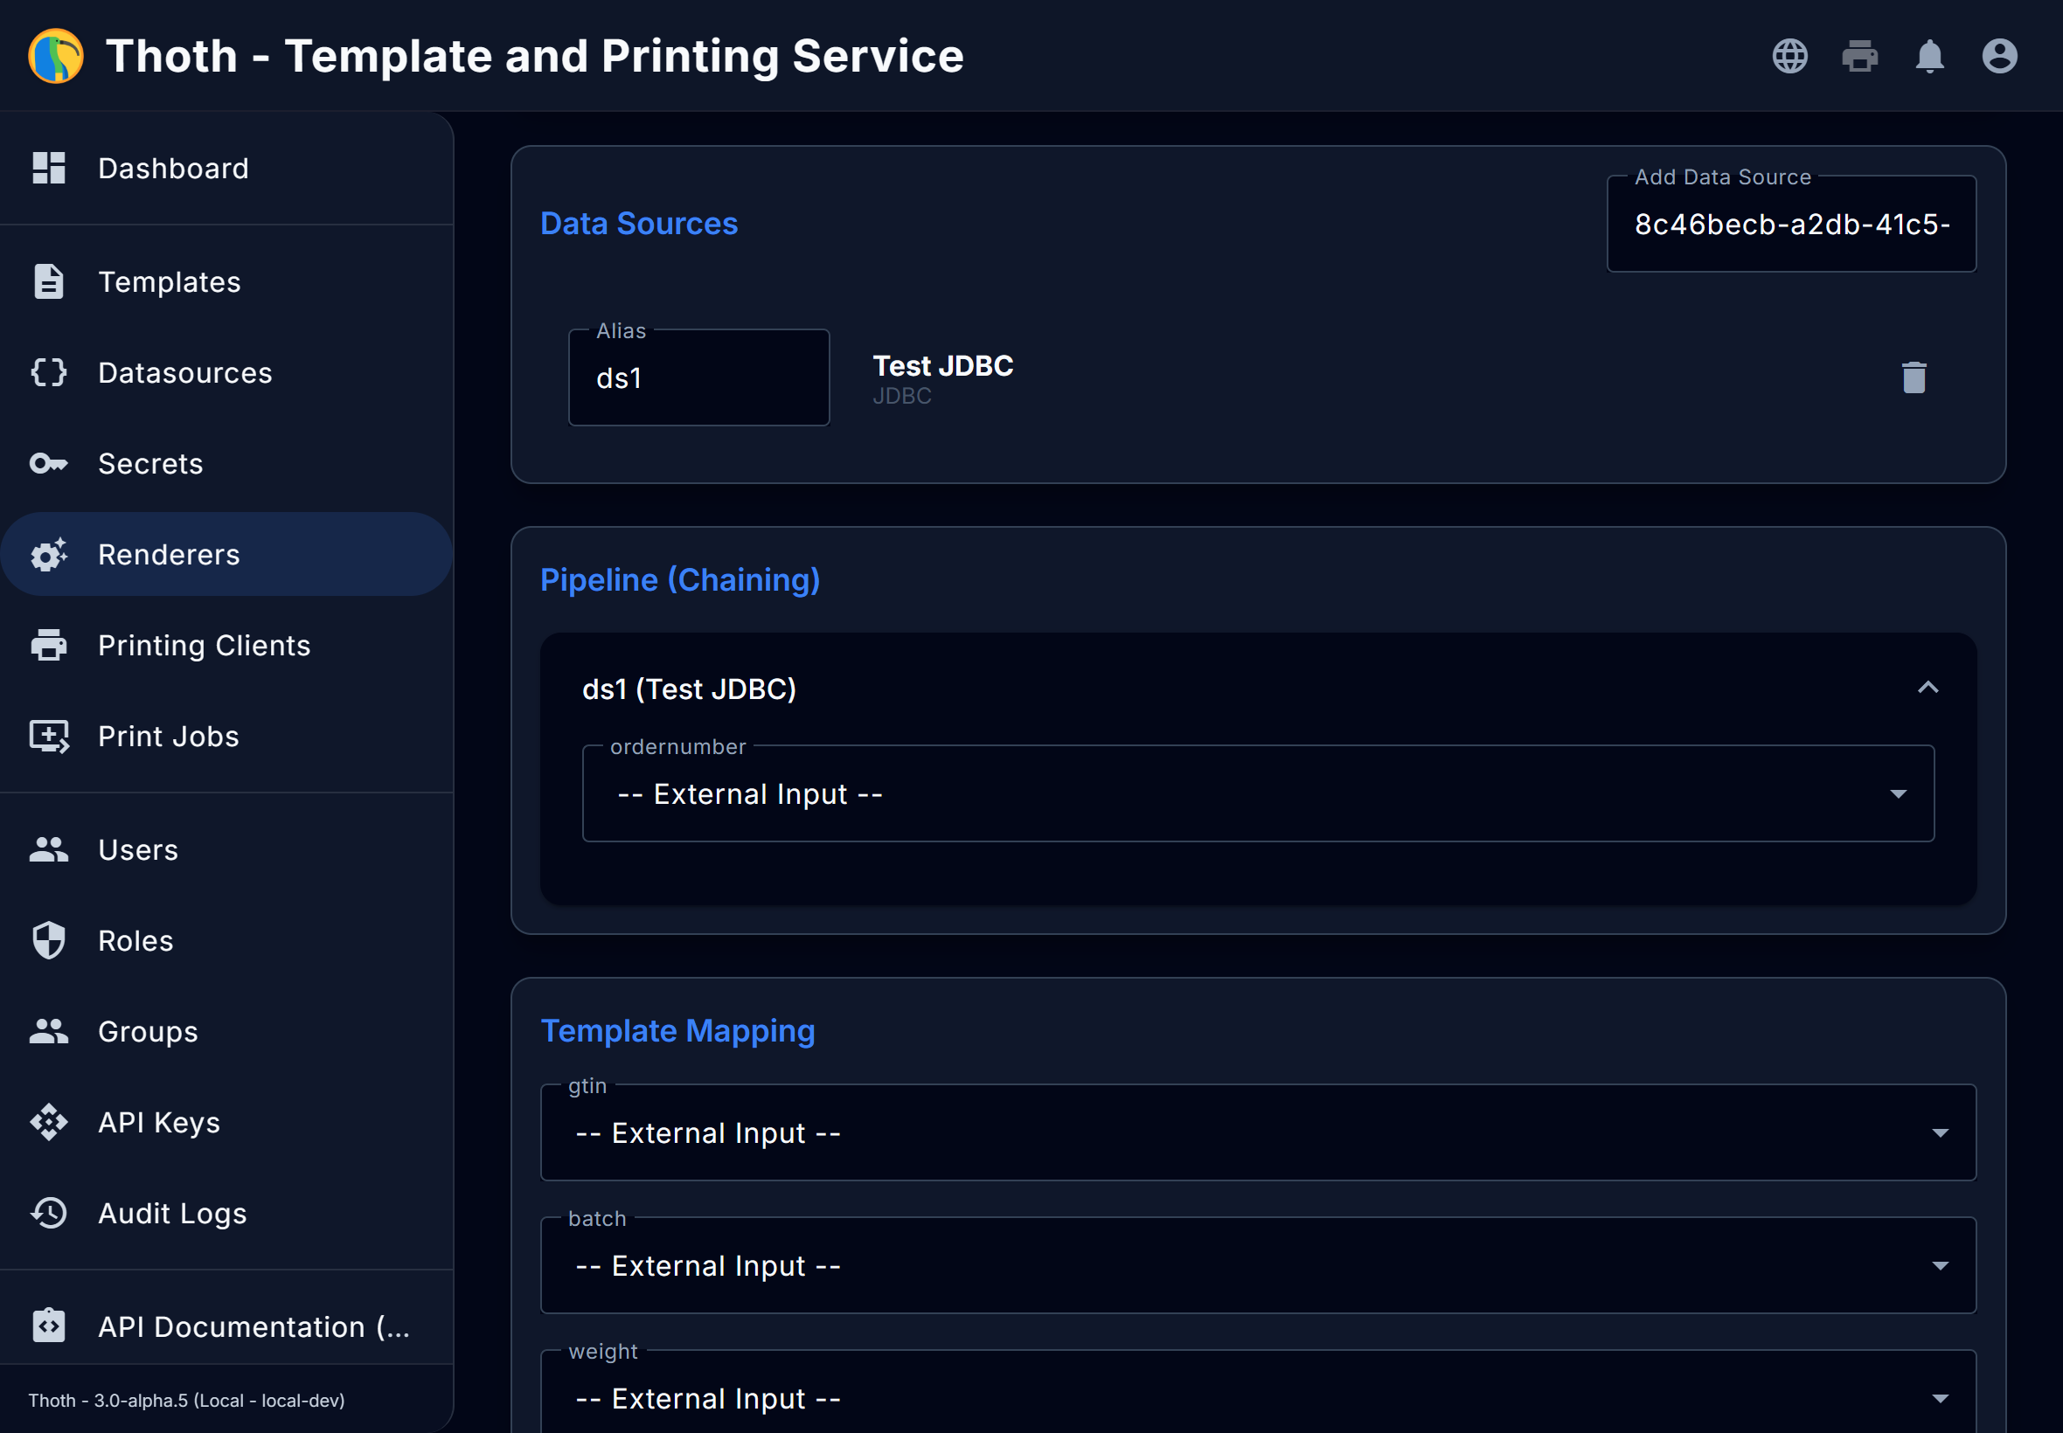Click the Test JDBC data source name
Image resolution: width=2063 pixels, height=1433 pixels.
coord(942,365)
